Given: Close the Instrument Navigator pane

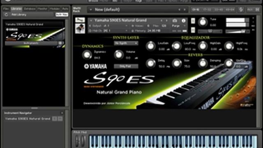Looking at the screenshot, I should 62,113.
